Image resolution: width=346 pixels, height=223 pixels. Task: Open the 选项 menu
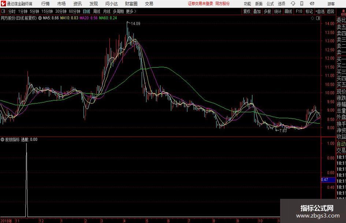[281, 4]
